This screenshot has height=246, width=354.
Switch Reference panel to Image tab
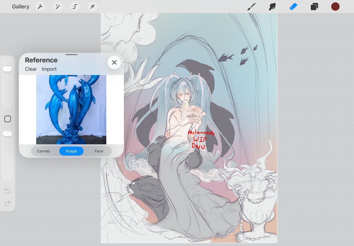tap(71, 151)
